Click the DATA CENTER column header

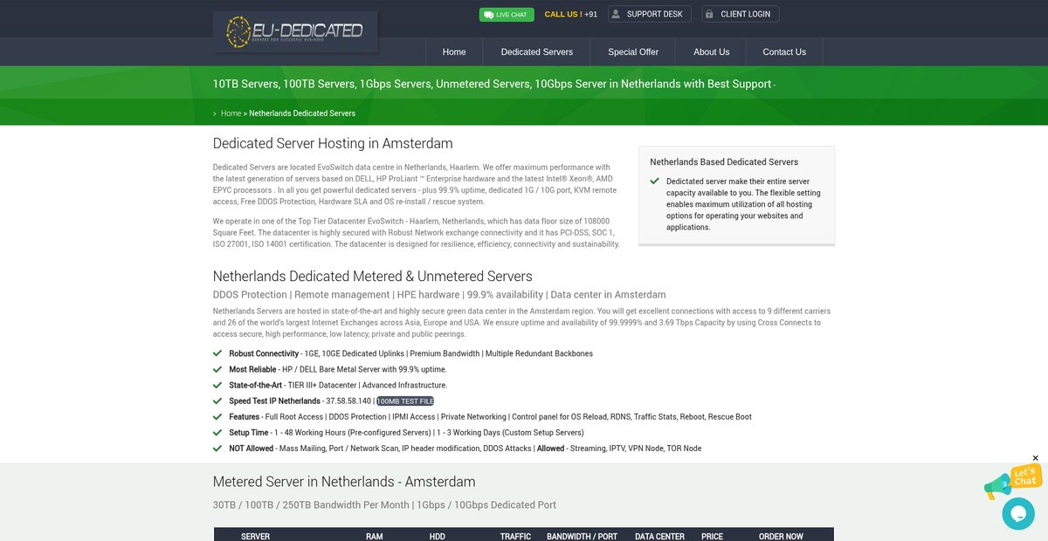(659, 536)
